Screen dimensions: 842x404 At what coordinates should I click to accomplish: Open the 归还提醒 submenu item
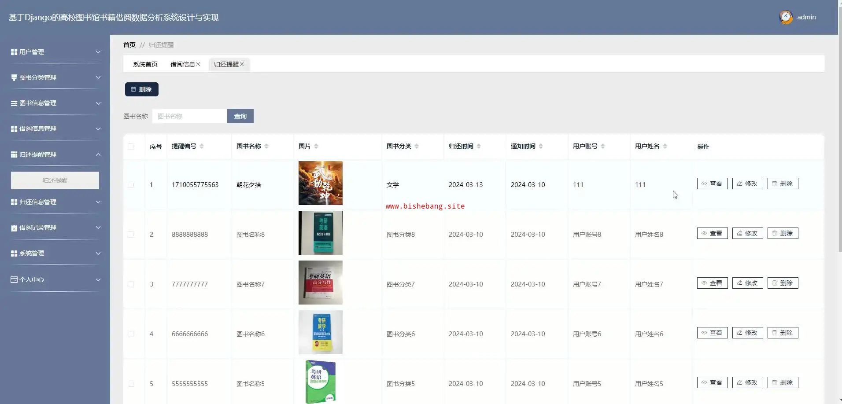point(55,180)
